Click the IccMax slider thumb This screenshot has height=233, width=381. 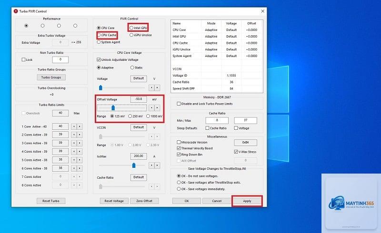pyautogui.click(x=134, y=165)
